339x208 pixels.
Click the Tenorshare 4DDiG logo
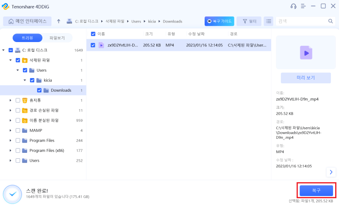6,6
